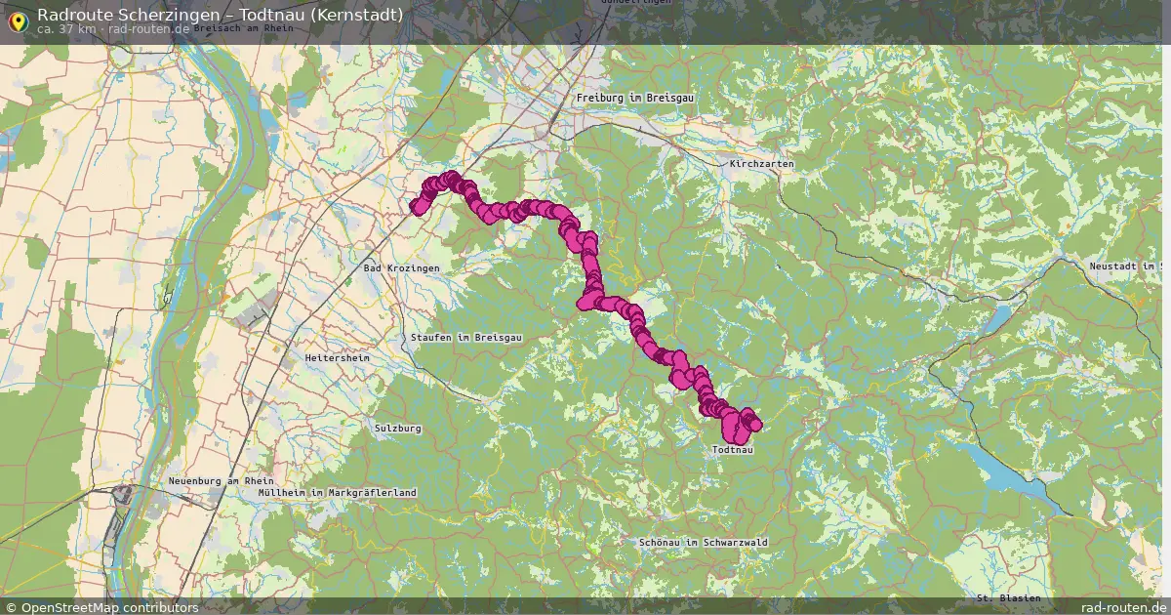Click the Kirchzarten map label
This screenshot has height=615, width=1171.
click(761, 164)
